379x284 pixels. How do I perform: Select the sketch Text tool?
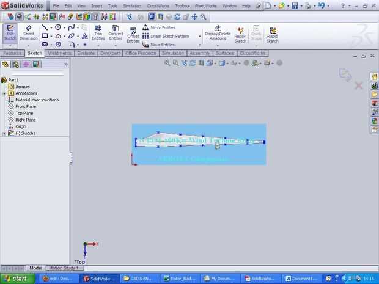[x=84, y=36]
